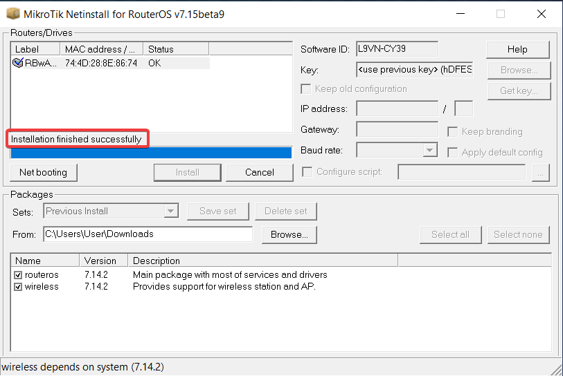Close the Netinstall window
Viewport: 563px width, 376px height.
tap(542, 14)
